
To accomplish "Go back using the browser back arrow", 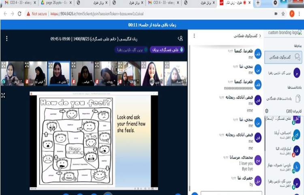I will (4, 13).
